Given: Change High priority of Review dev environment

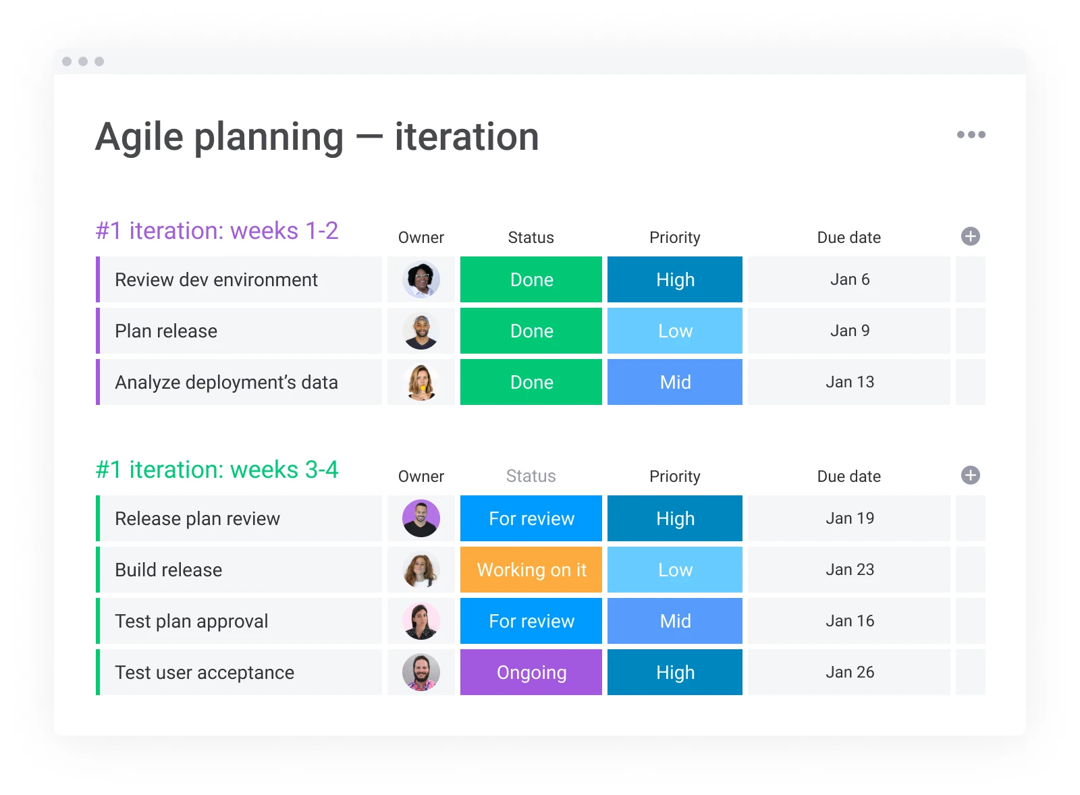Looking at the screenshot, I should click(x=675, y=279).
